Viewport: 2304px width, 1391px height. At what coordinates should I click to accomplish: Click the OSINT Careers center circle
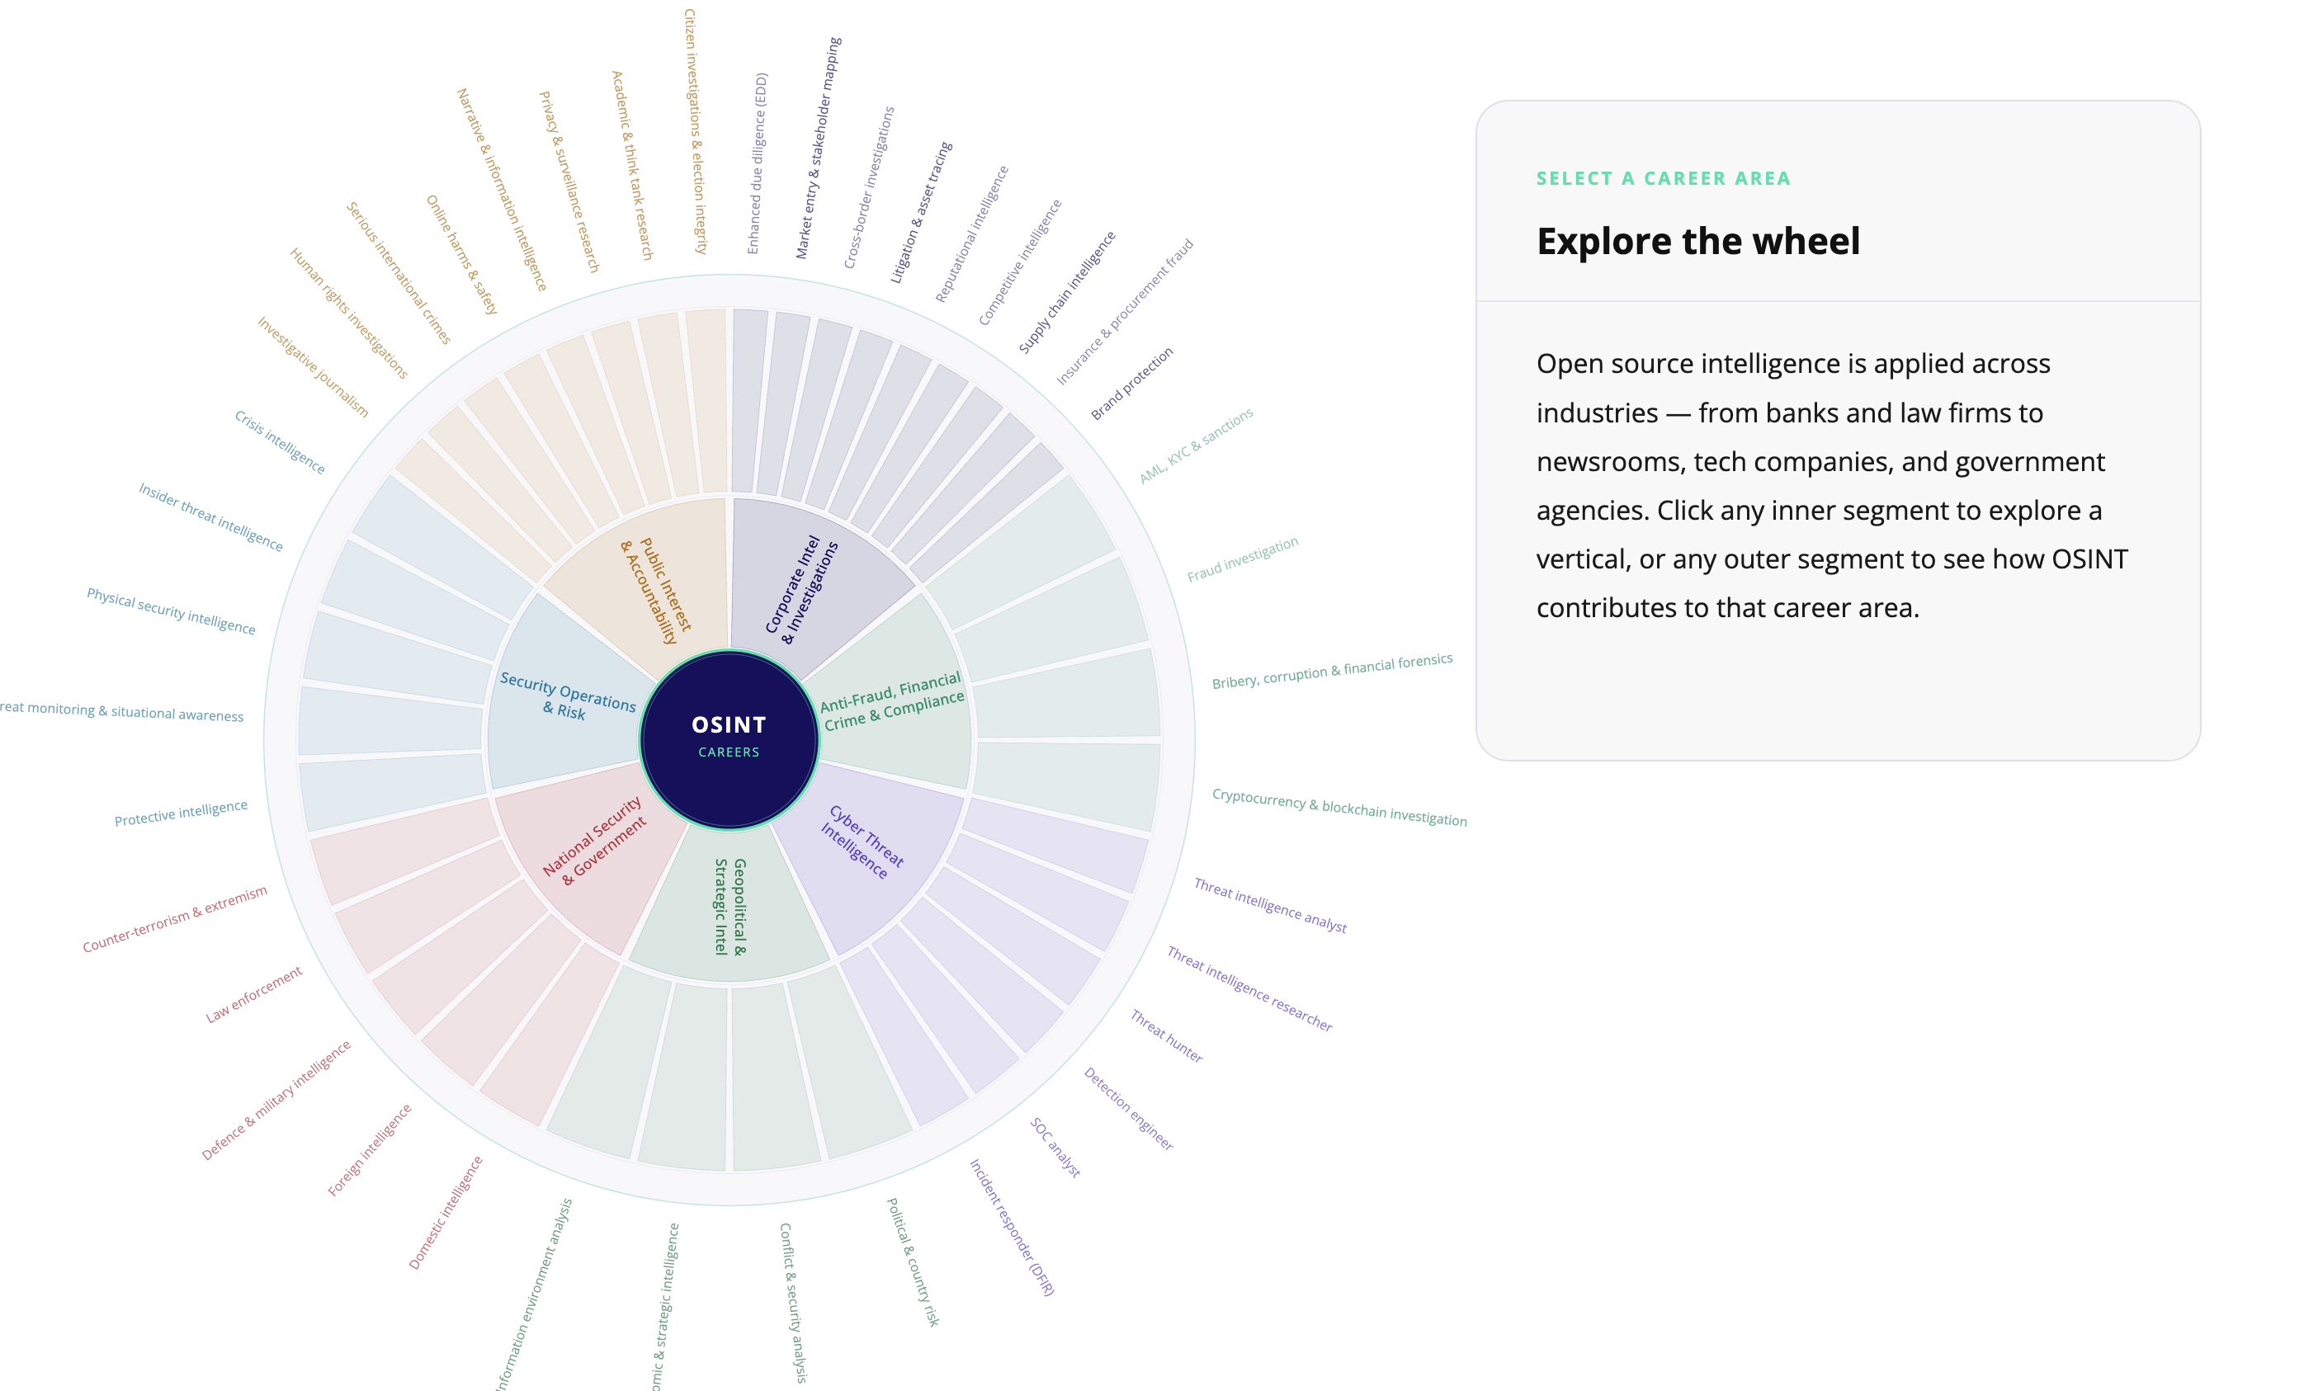[729, 739]
